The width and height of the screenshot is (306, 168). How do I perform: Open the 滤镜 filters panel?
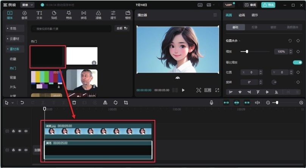click(98, 15)
